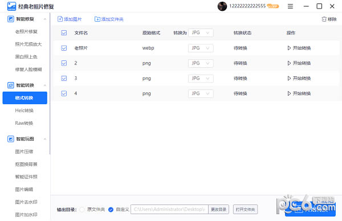The height and width of the screenshot is (221, 342).
Task: Uncheck the checkbox for file 4
Action: tap(64, 93)
